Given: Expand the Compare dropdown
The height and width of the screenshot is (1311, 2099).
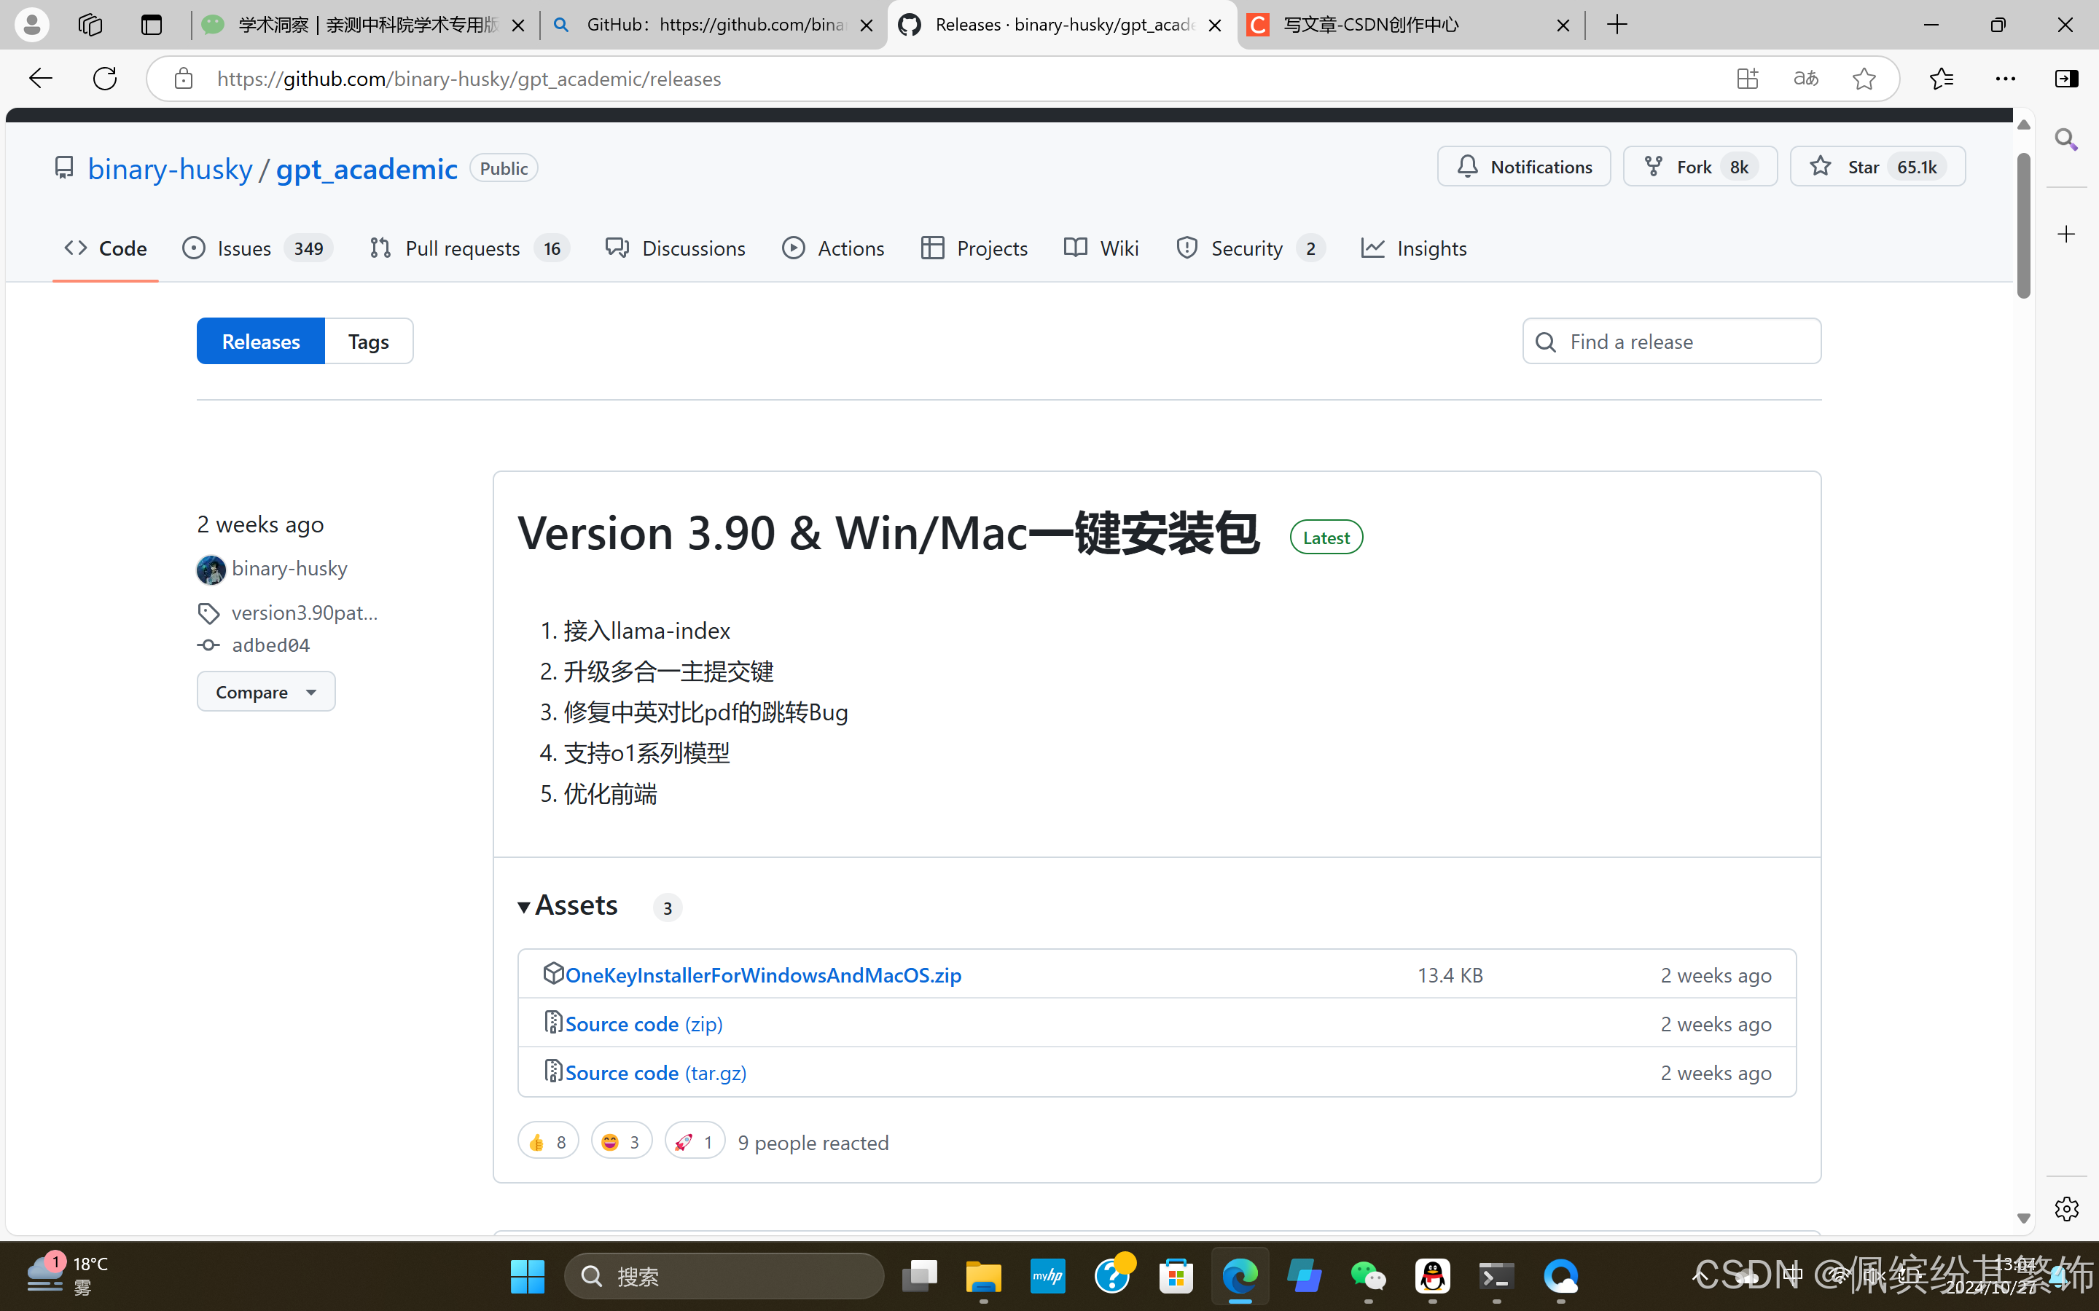Looking at the screenshot, I should click(x=265, y=691).
